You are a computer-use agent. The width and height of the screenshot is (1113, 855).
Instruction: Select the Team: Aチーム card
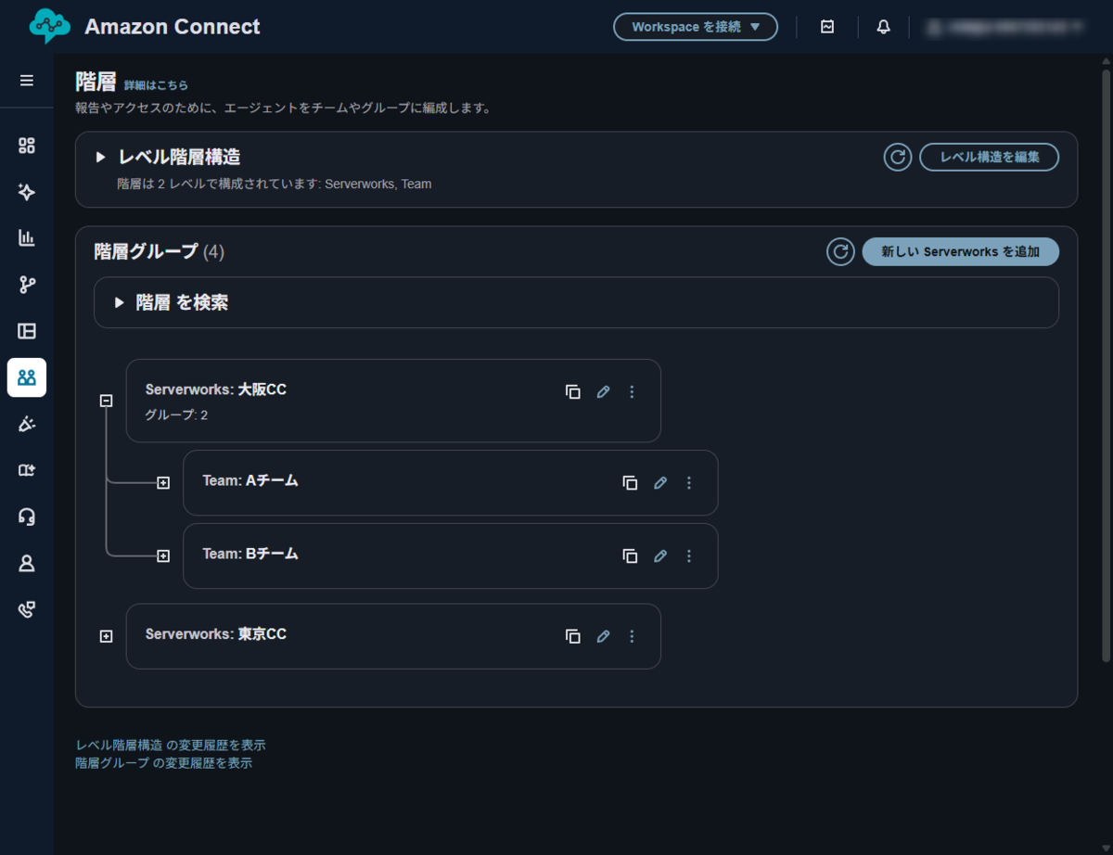451,482
